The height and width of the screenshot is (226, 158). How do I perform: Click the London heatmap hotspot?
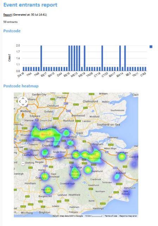[x=44, y=134]
